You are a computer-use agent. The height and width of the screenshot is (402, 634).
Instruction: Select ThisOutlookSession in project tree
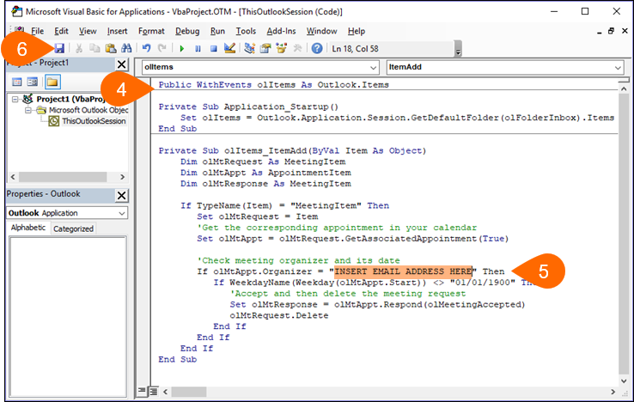tap(94, 121)
